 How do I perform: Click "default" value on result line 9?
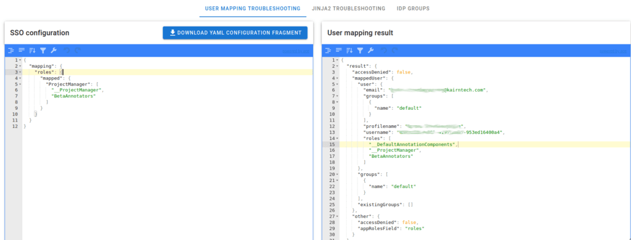[409, 109]
